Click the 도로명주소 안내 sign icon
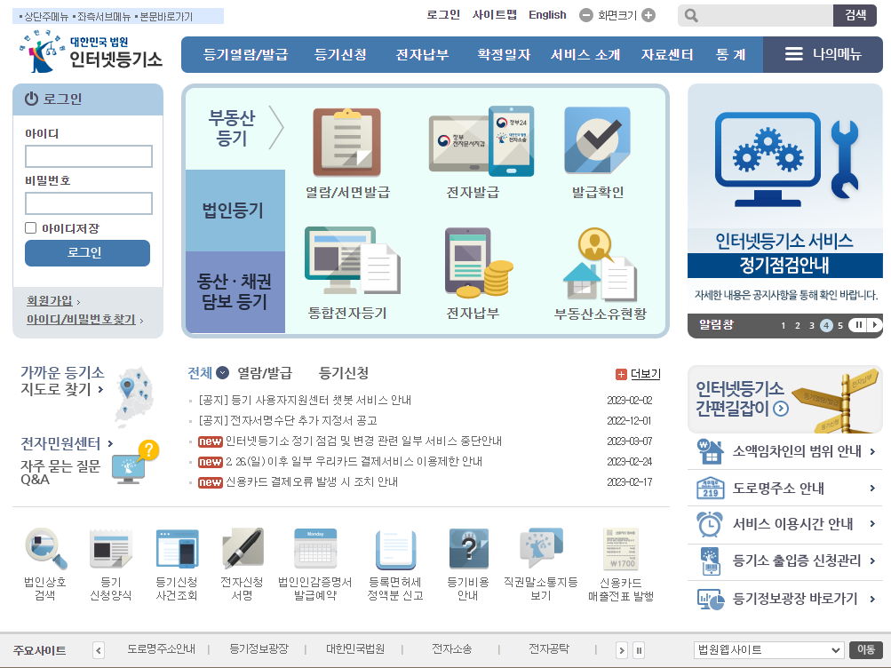The width and height of the screenshot is (891, 668). tap(710, 488)
